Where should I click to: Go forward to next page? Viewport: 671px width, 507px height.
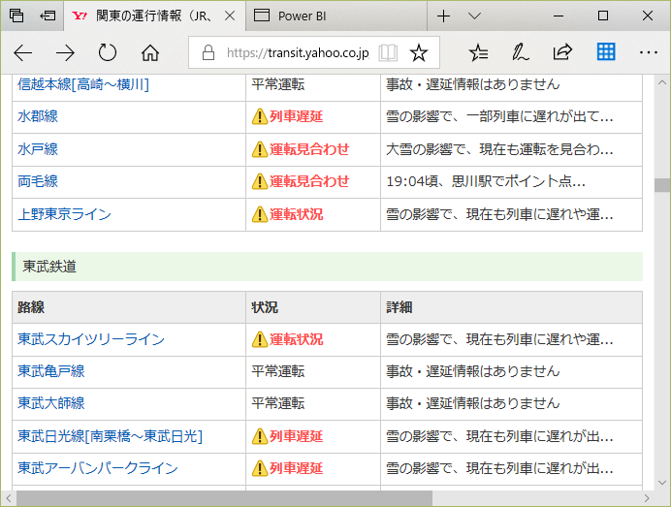click(x=65, y=52)
